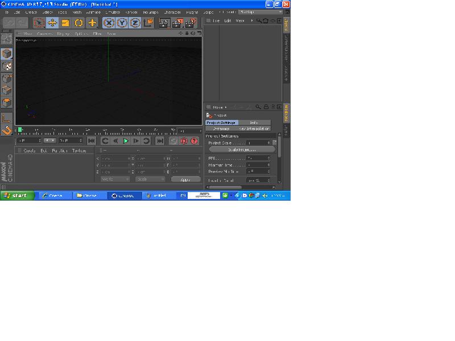The image size is (455, 341).
Task: Go to end of animation
Action: (160, 141)
